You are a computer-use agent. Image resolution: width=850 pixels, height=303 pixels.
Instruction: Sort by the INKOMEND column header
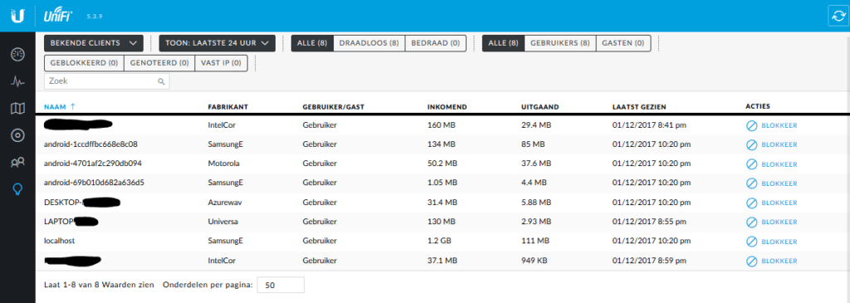click(x=447, y=107)
